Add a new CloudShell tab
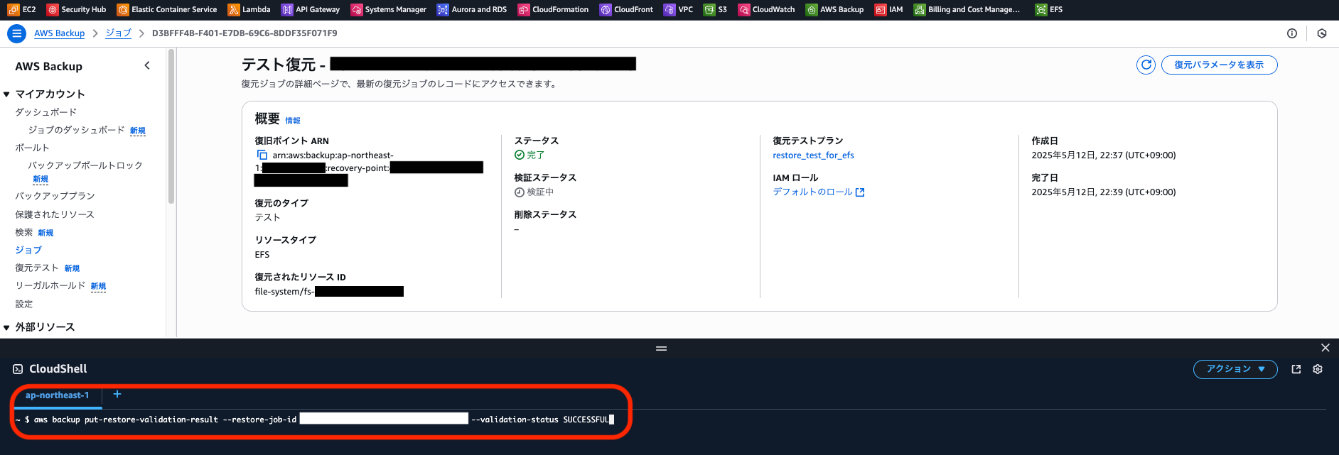1339x455 pixels. 117,394
